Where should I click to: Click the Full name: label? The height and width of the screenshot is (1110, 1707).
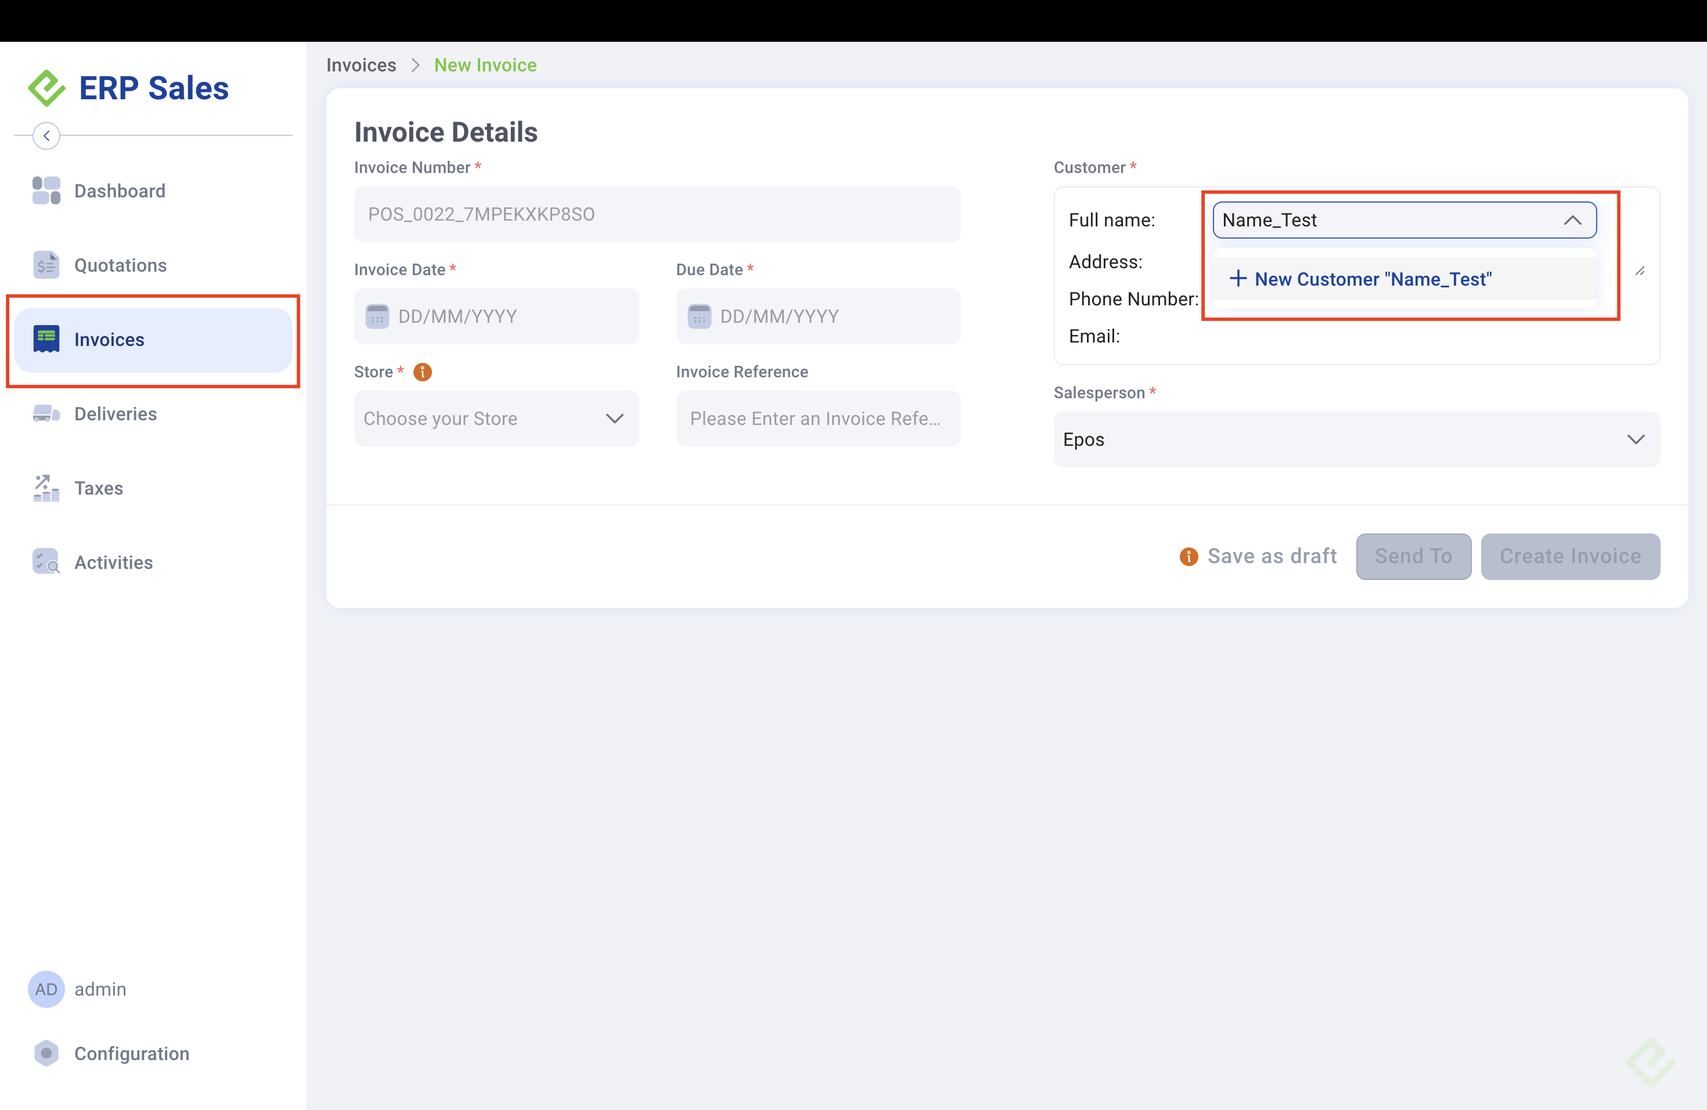pyautogui.click(x=1112, y=220)
